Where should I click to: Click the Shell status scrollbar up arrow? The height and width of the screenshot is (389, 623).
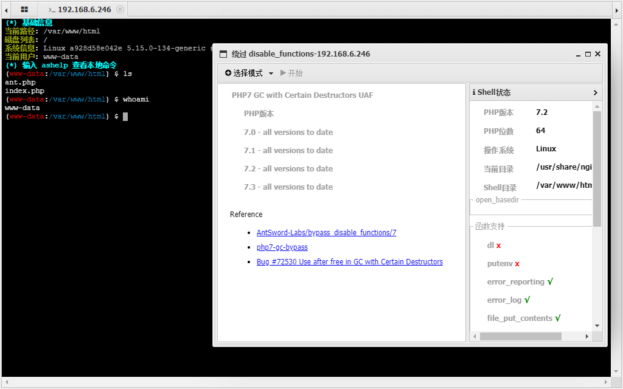point(597,106)
